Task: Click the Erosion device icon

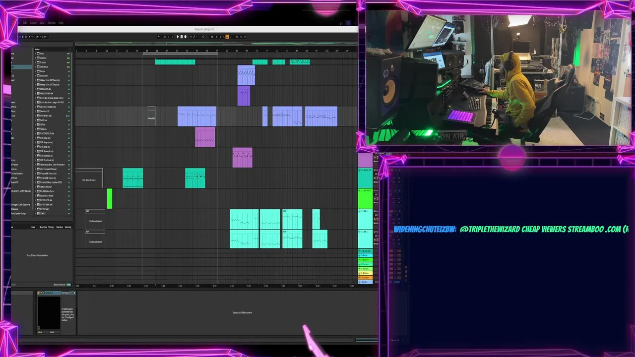Action: point(38,62)
